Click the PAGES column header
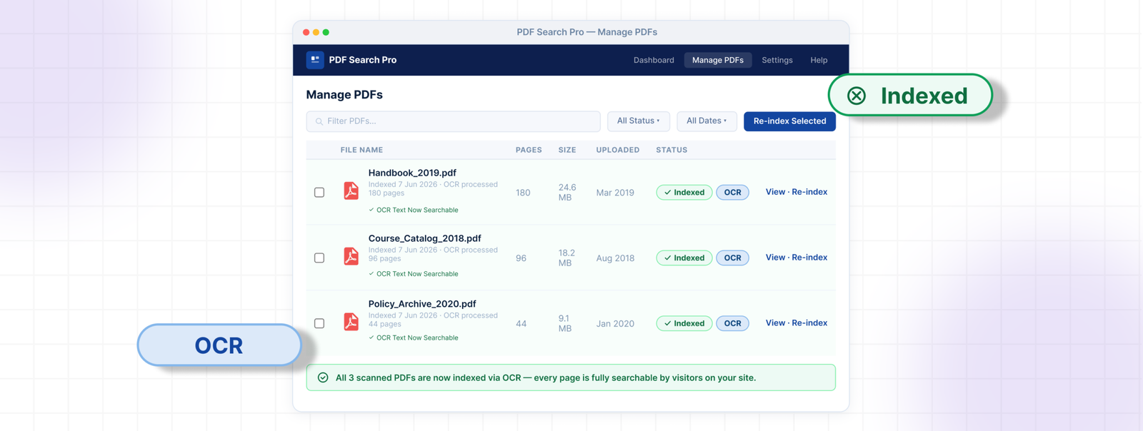The image size is (1143, 431). [x=529, y=150]
